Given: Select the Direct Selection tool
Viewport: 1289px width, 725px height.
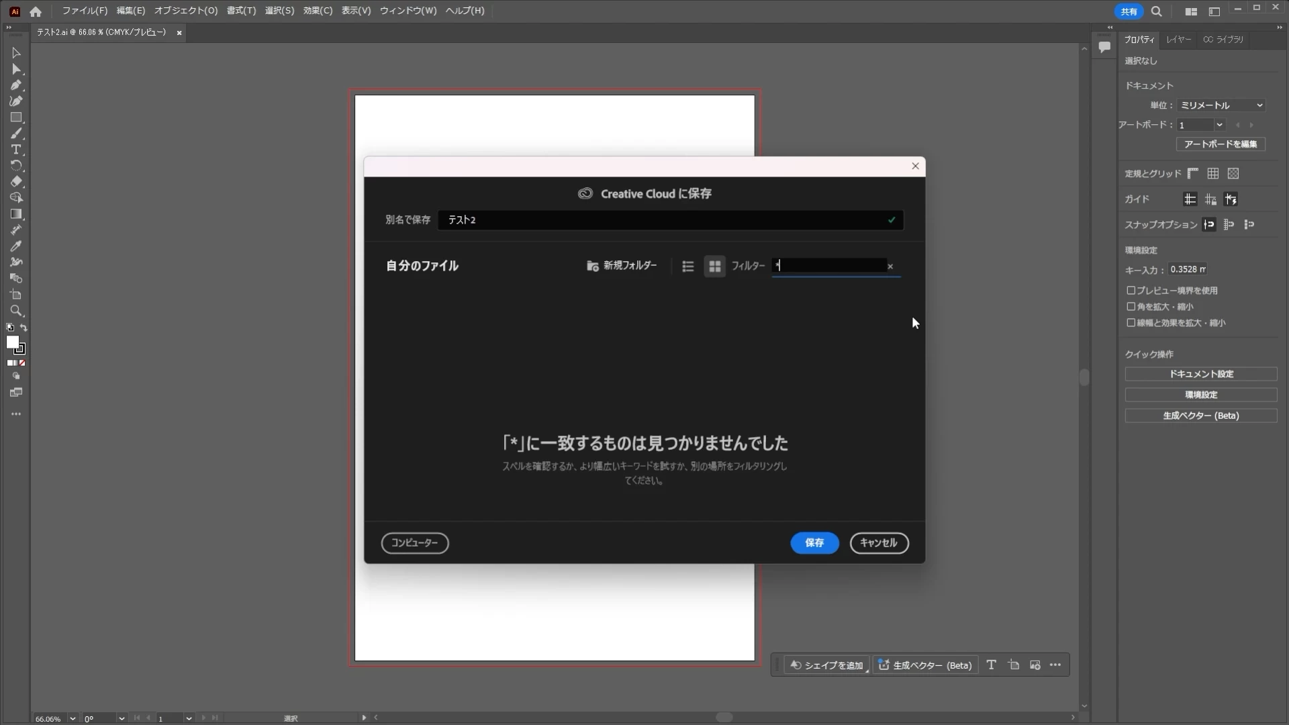Looking at the screenshot, I should click(x=16, y=69).
